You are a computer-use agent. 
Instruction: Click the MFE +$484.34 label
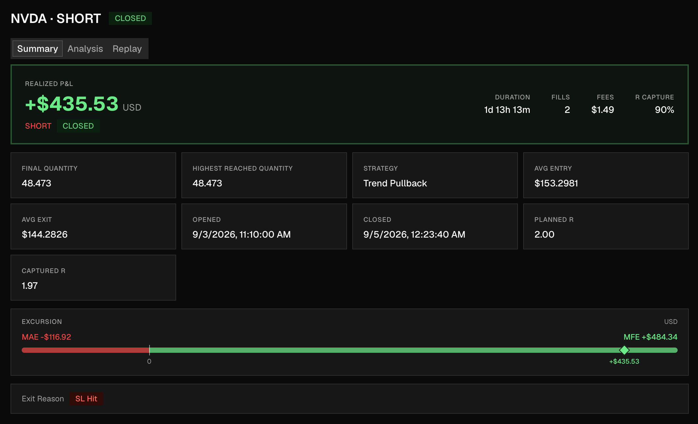click(x=650, y=337)
